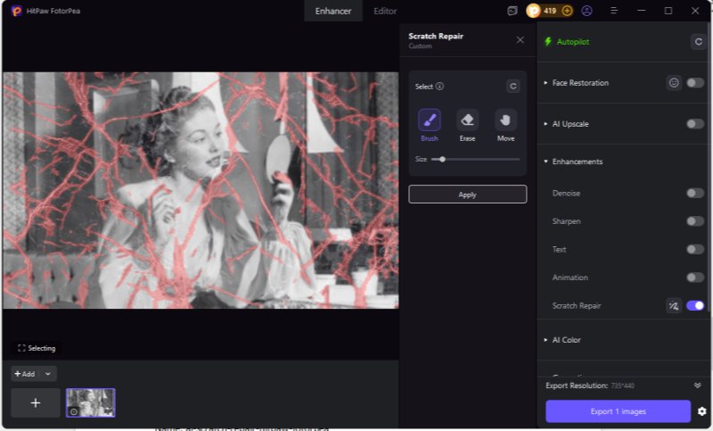The height and width of the screenshot is (431, 713).
Task: Select the woman photo thumbnail
Action: pyautogui.click(x=91, y=402)
